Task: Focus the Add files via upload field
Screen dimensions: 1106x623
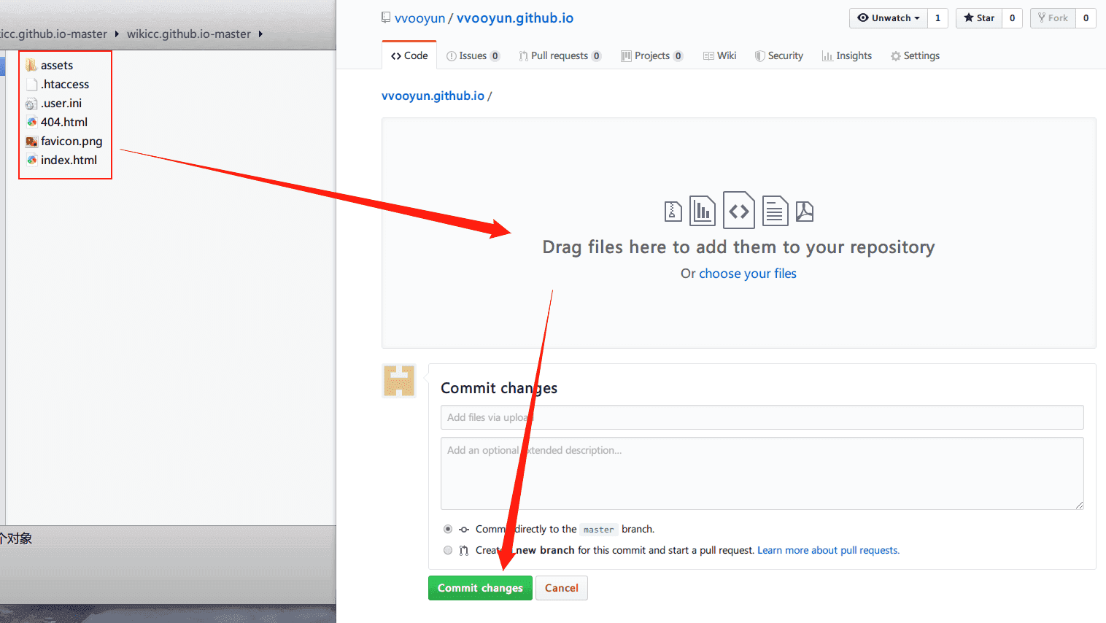Action: [762, 417]
